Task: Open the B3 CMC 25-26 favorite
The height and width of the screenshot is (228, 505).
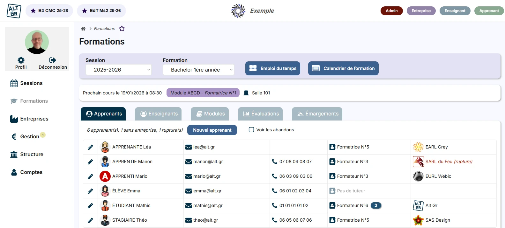Action: 49,11
